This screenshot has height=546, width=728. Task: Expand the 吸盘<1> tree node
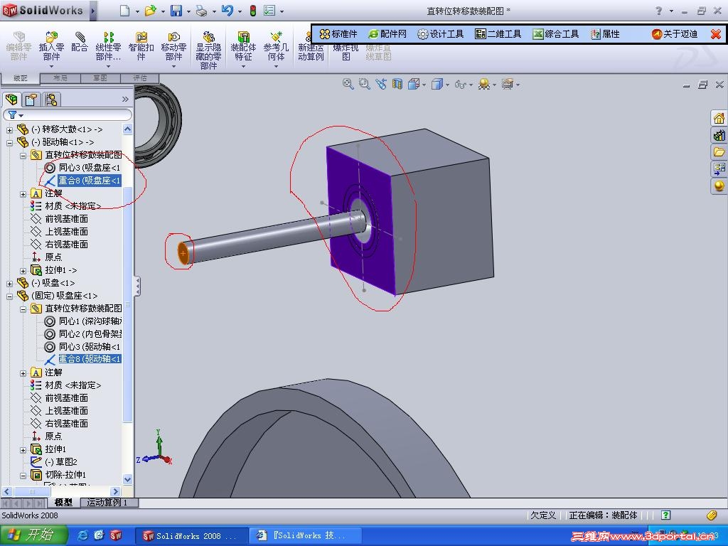click(x=9, y=283)
